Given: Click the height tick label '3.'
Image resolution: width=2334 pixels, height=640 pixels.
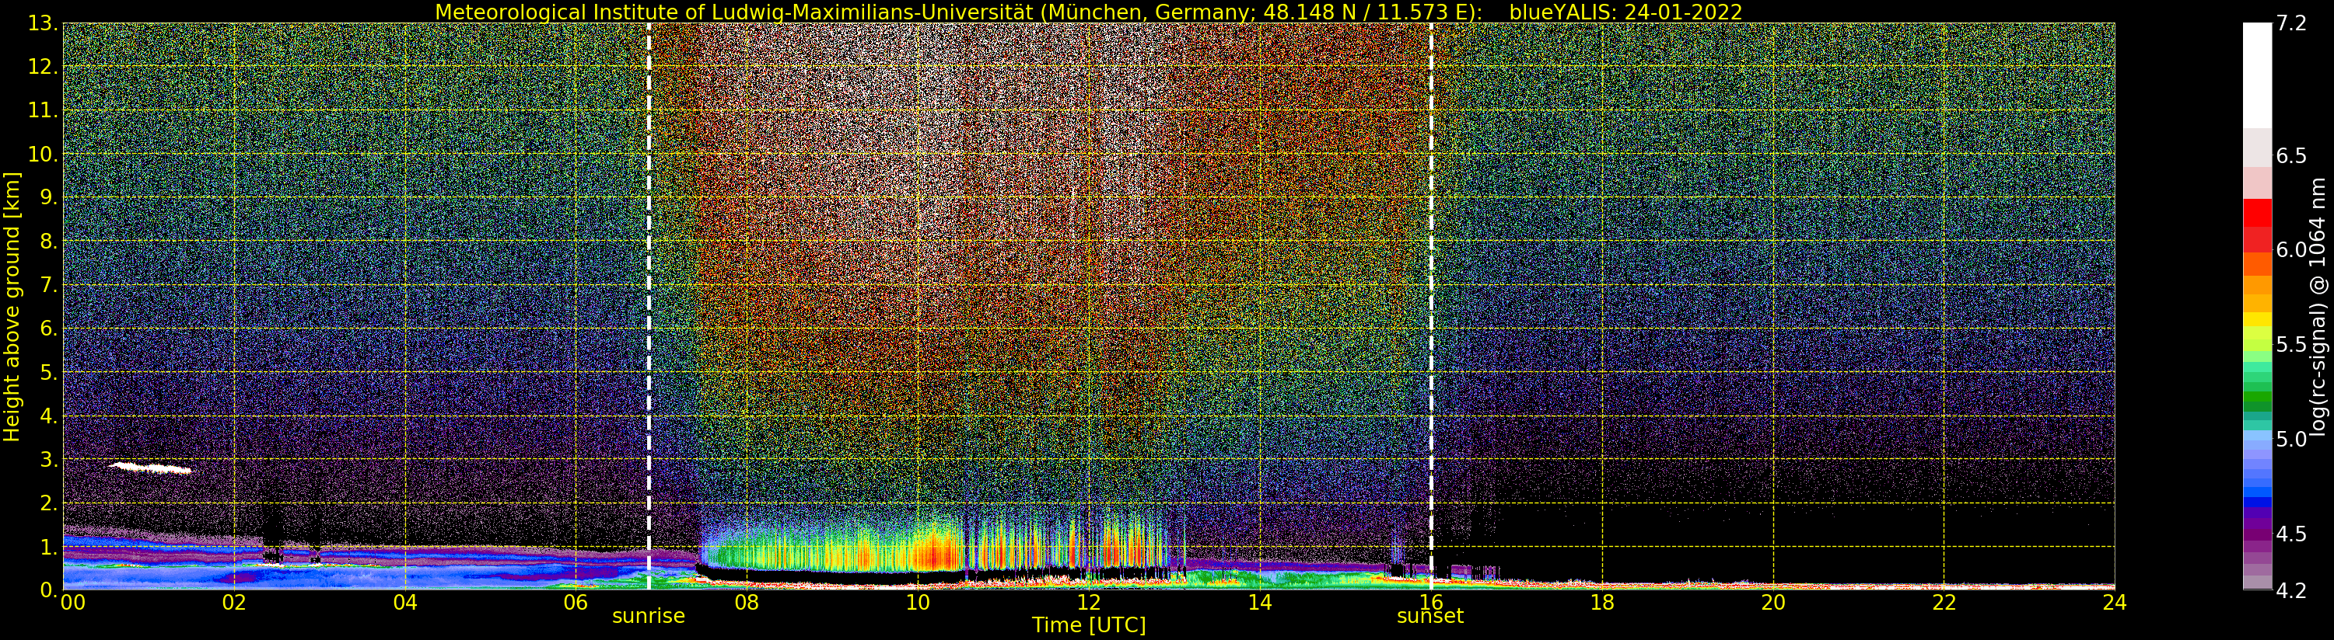Looking at the screenshot, I should [49, 459].
